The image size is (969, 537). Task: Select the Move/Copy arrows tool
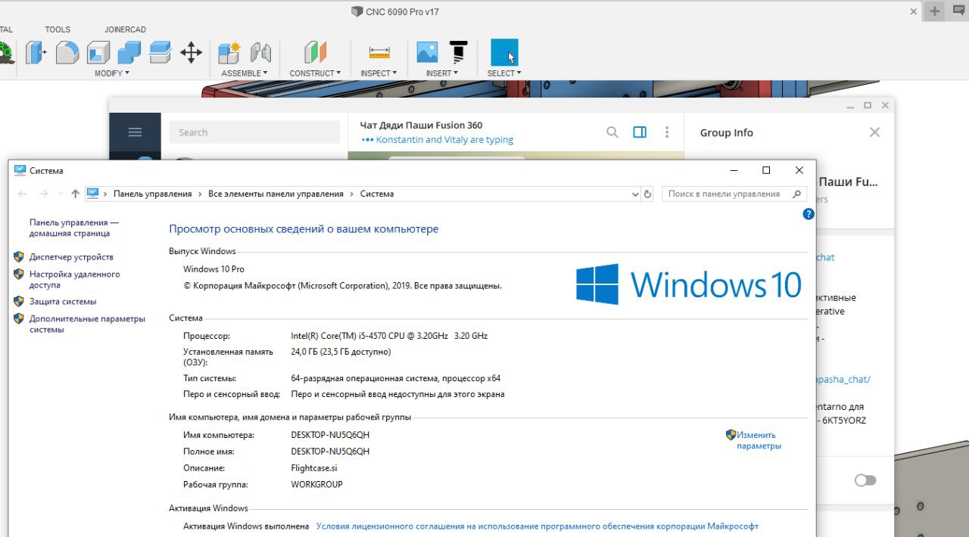[191, 52]
